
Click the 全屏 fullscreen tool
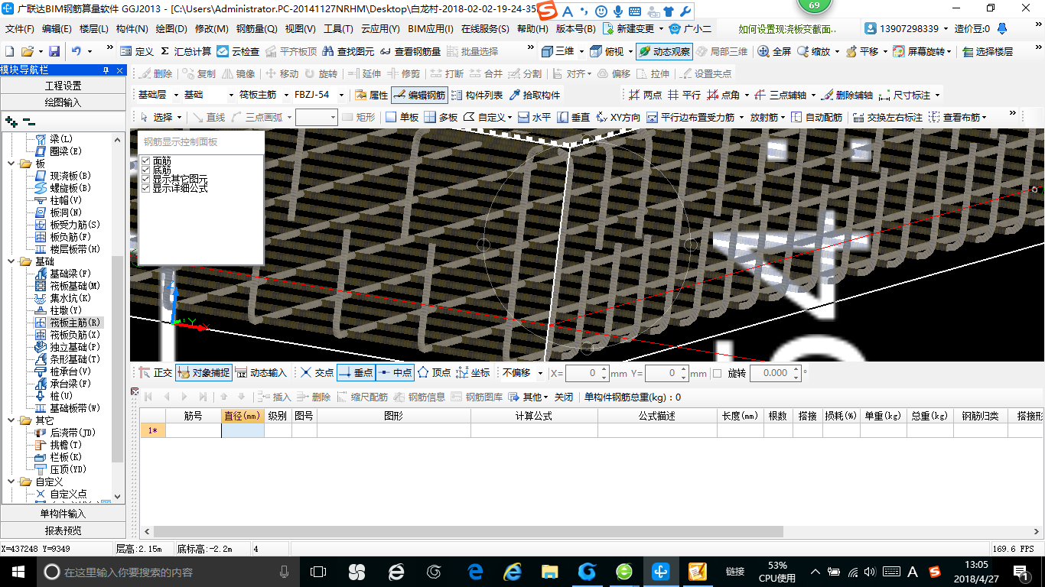tap(774, 51)
